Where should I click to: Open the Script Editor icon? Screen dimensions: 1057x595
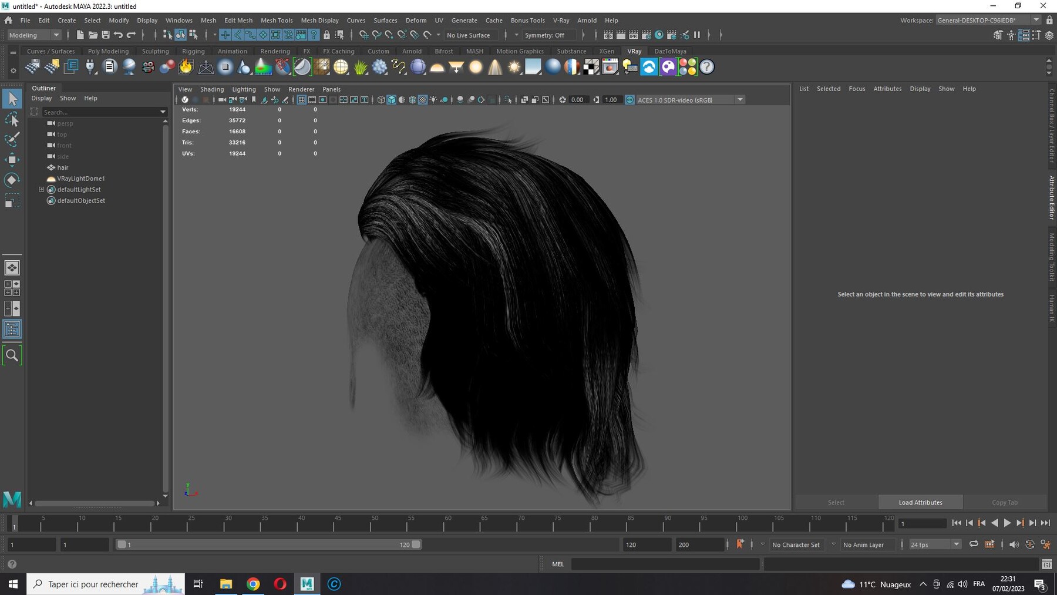[1047, 564]
